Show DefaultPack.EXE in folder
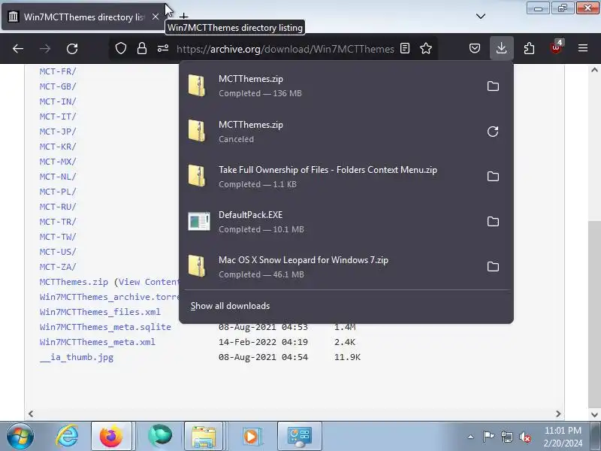This screenshot has width=601, height=451. coord(493,222)
